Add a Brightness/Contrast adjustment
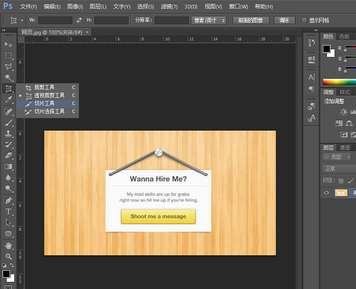Image resolution: width=356 pixels, height=289 pixels. [344, 112]
